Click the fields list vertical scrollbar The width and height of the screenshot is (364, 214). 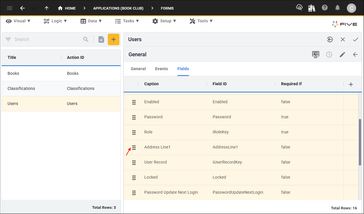(360, 142)
